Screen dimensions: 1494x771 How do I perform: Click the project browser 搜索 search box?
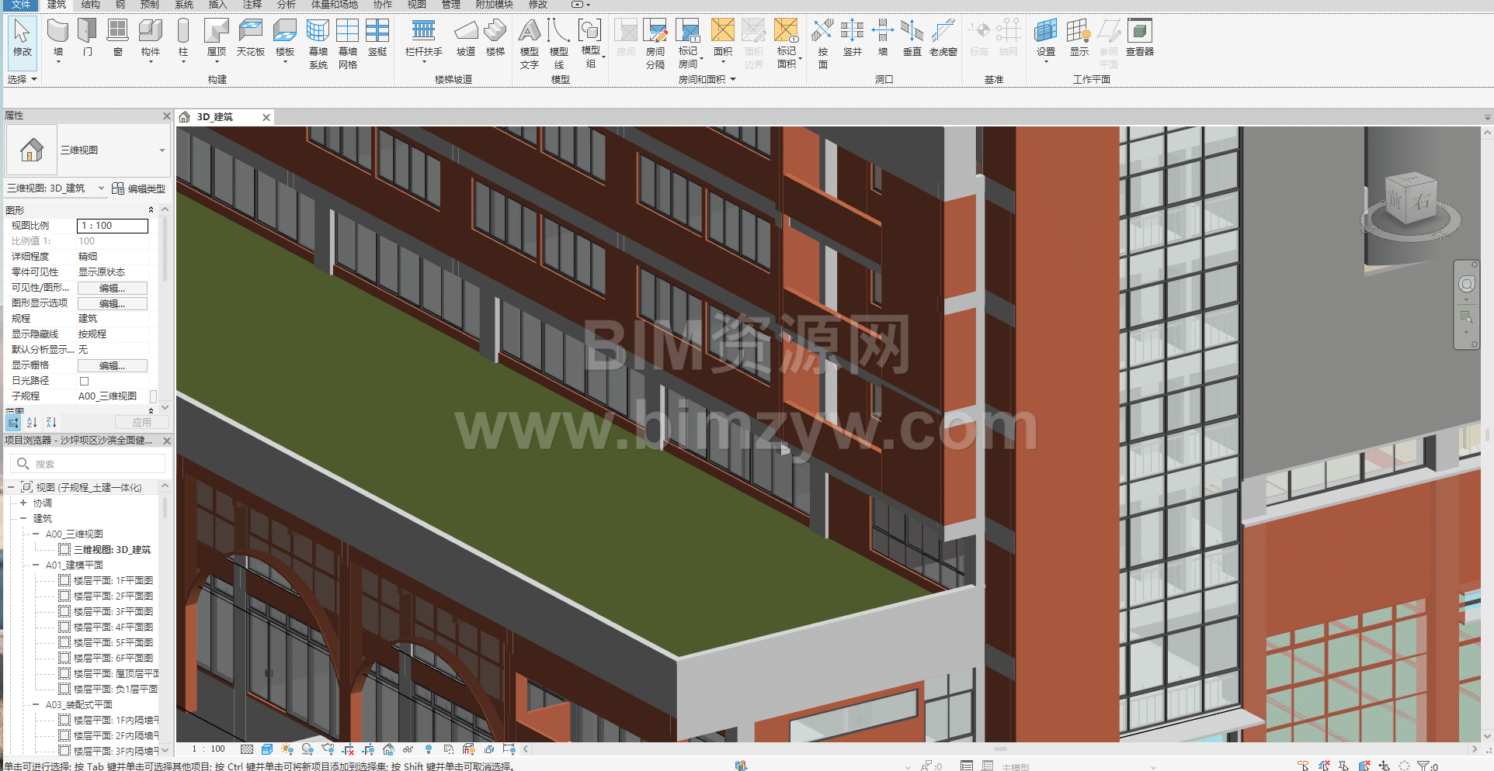tap(88, 464)
